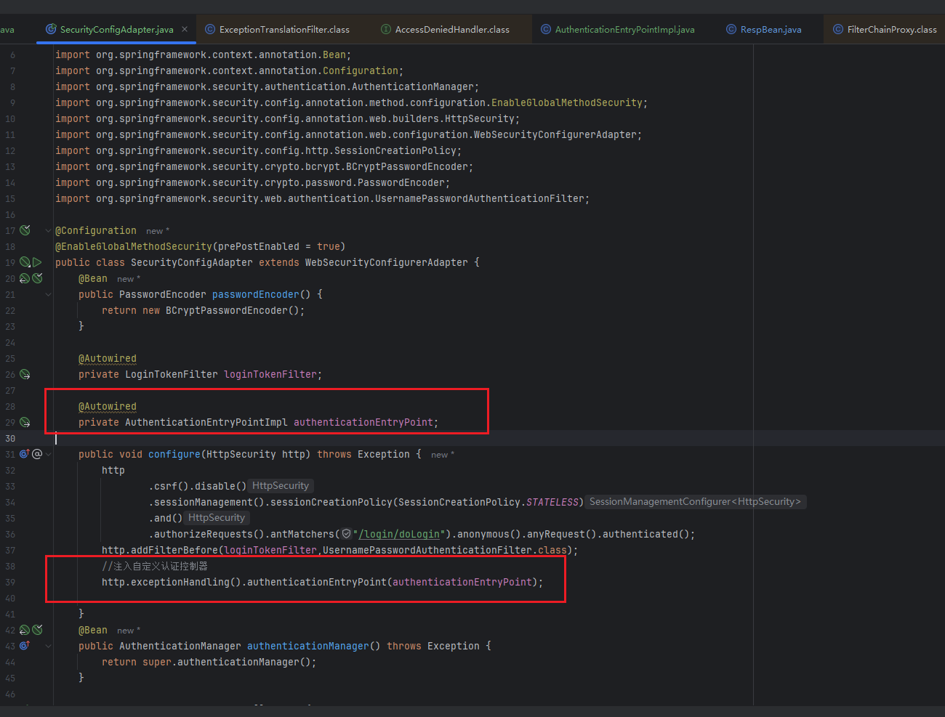Select the FilterChainProxy.class tab
945x717 pixels.
885,30
